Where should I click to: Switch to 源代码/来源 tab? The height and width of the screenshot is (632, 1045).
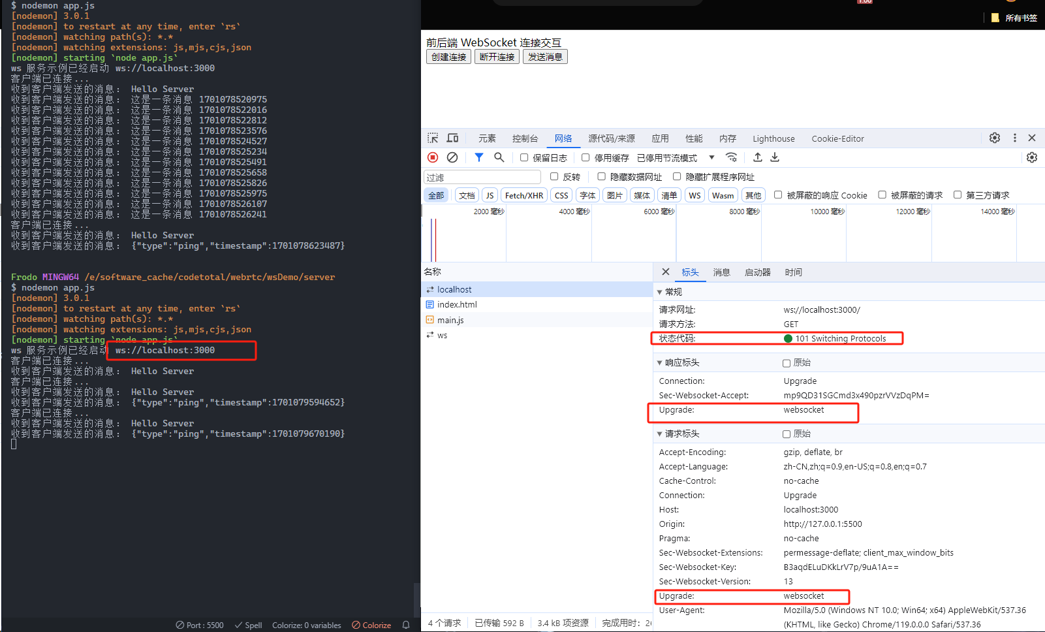coord(612,138)
